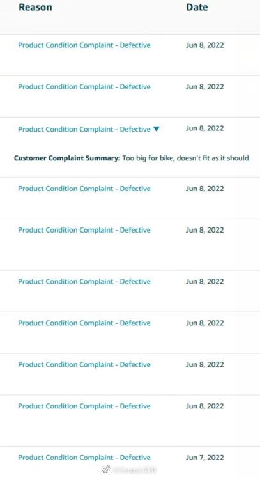Click the Jun 7, 2022 date cell

pos(205,458)
